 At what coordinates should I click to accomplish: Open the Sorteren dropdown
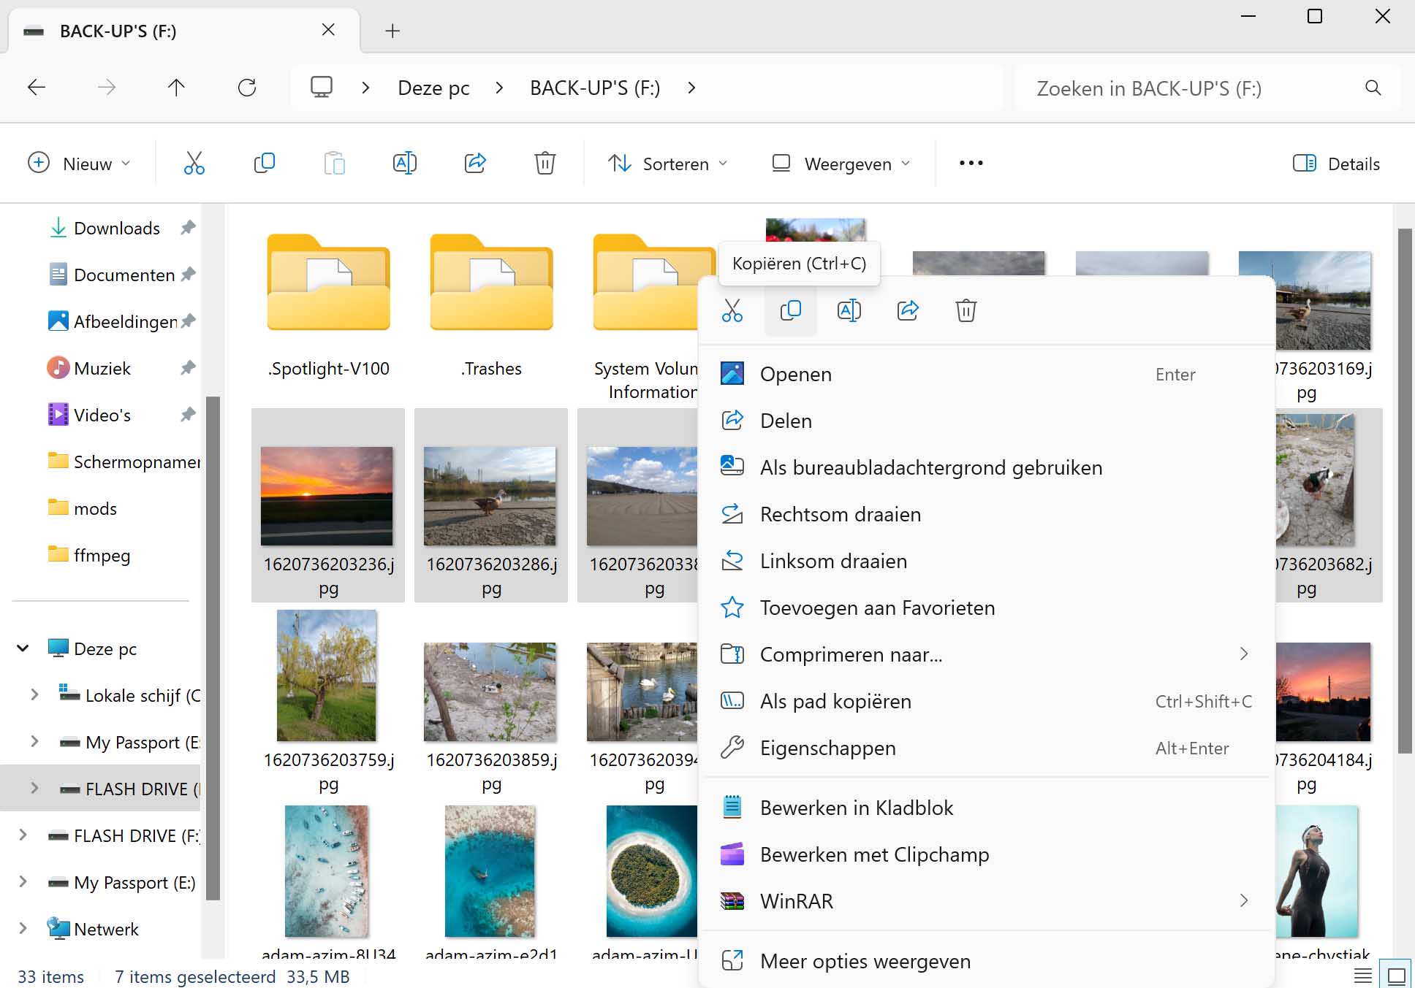pyautogui.click(x=668, y=163)
